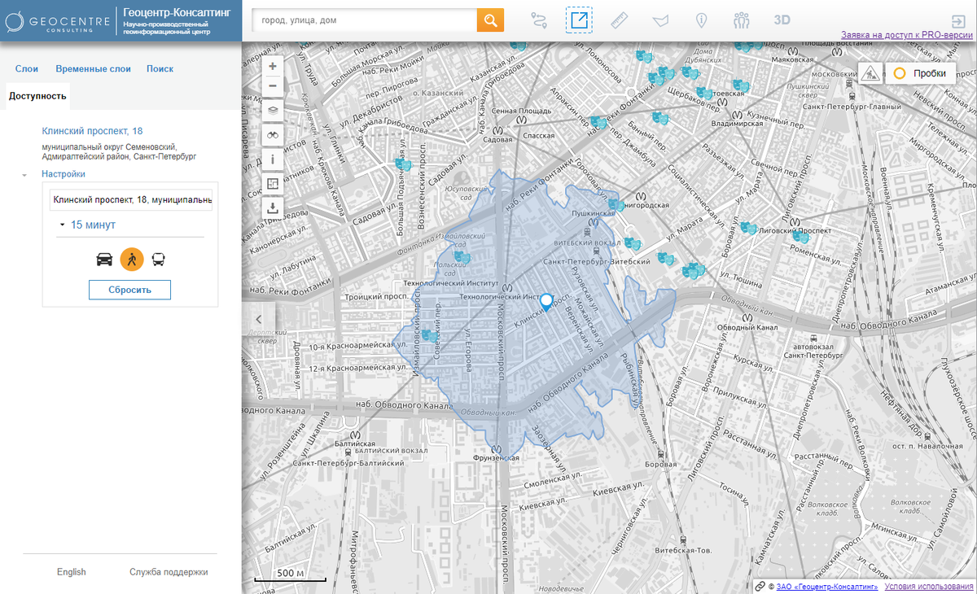
Task: Click the Сбросить reset button
Action: click(x=129, y=290)
